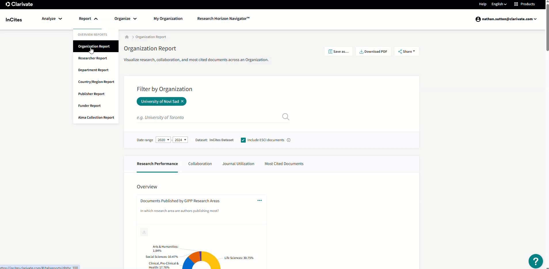This screenshot has height=269, width=549.
Task: Click the Download PDF button
Action: 373,51
